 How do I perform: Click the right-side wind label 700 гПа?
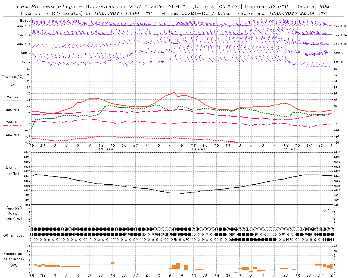click(340, 35)
